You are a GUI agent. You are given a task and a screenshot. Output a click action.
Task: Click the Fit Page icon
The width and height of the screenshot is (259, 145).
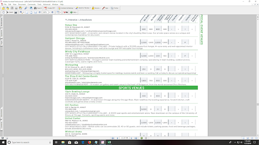coord(31,12)
